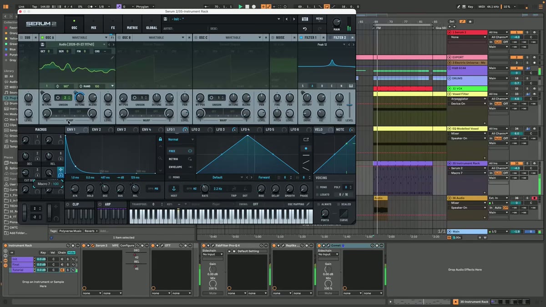
Task: Click the pencil edit icon in OSC A
Action: click(112, 58)
